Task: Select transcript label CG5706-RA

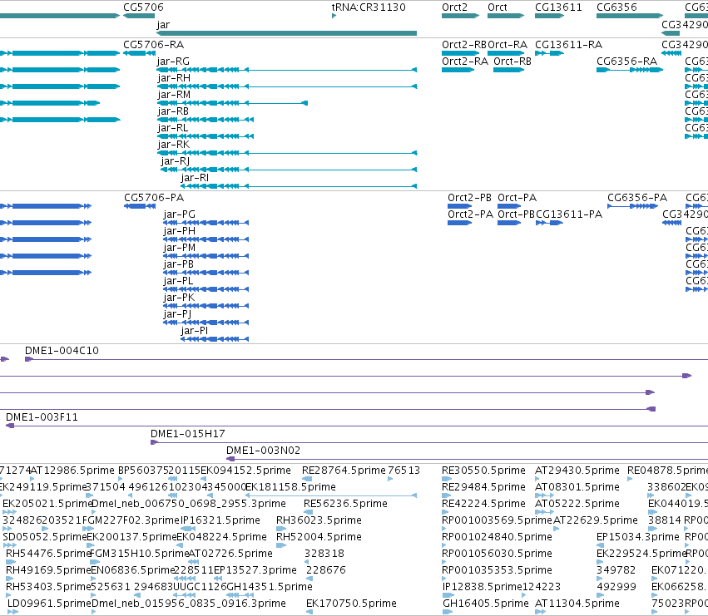Action: (154, 45)
